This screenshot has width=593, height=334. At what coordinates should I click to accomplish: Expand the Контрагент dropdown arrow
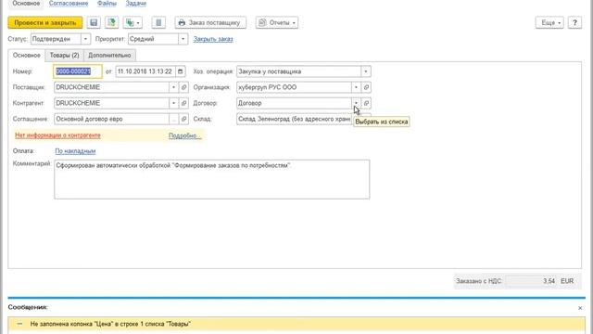click(173, 103)
